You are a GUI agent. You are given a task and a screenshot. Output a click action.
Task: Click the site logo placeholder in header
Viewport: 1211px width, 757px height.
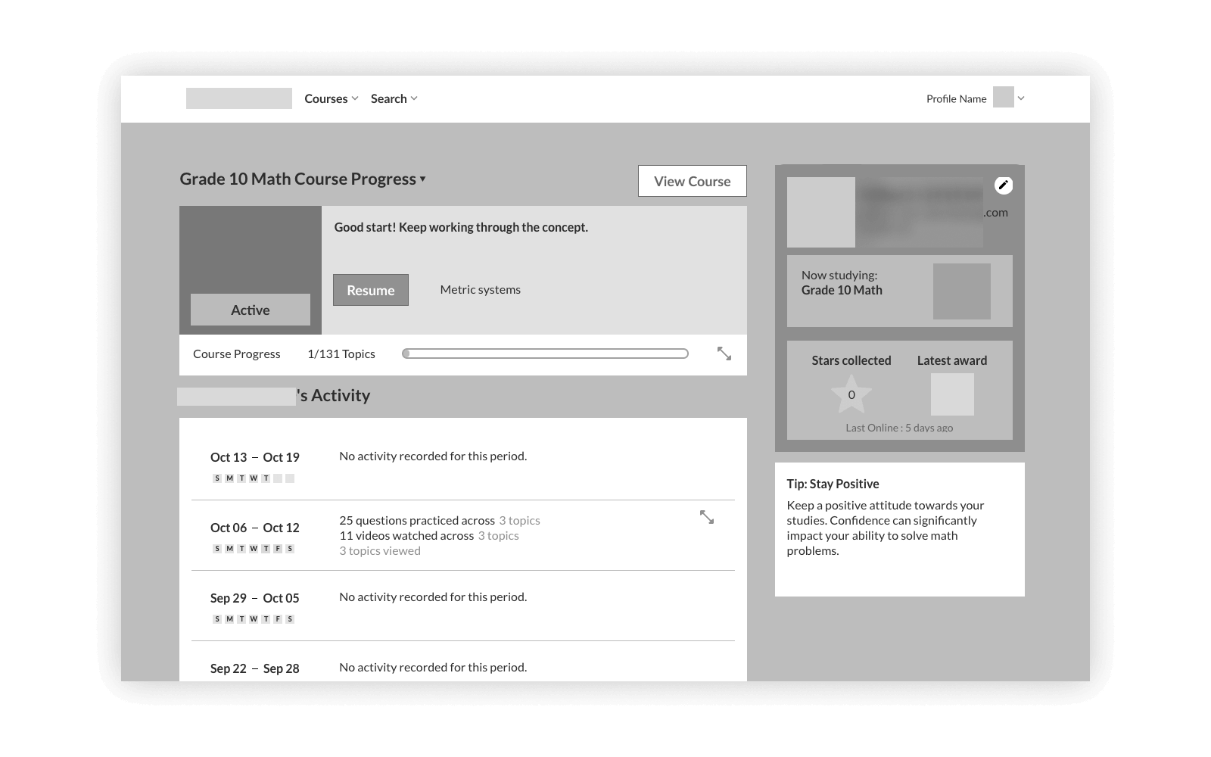point(239,98)
